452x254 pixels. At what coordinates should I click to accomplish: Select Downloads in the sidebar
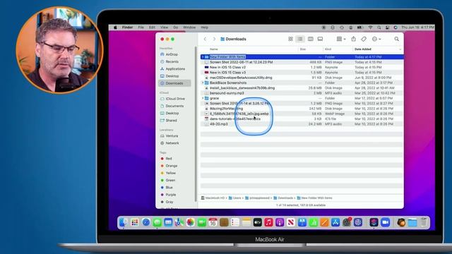click(174, 83)
